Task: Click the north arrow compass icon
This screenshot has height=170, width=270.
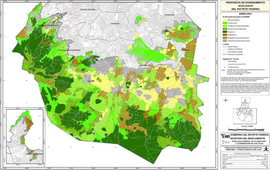Action: (x=226, y=100)
